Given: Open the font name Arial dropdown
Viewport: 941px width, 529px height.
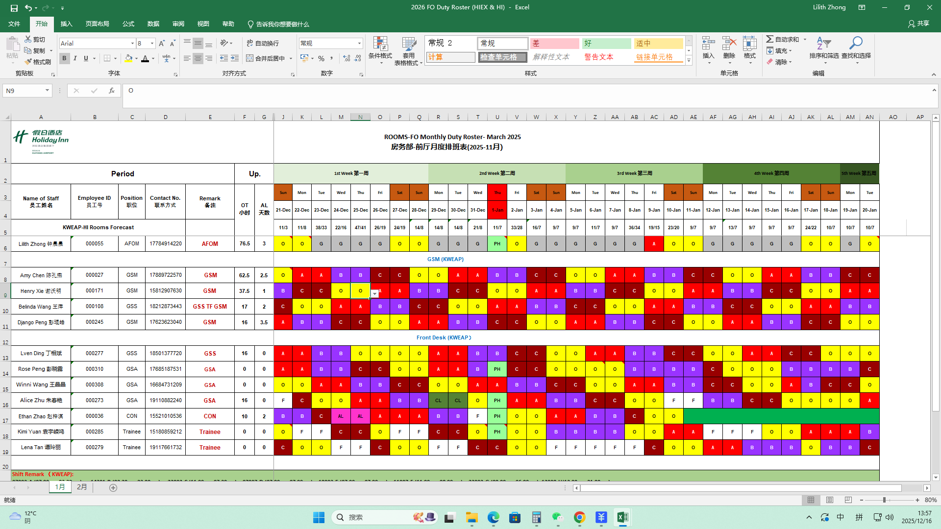Looking at the screenshot, I should click(x=132, y=44).
